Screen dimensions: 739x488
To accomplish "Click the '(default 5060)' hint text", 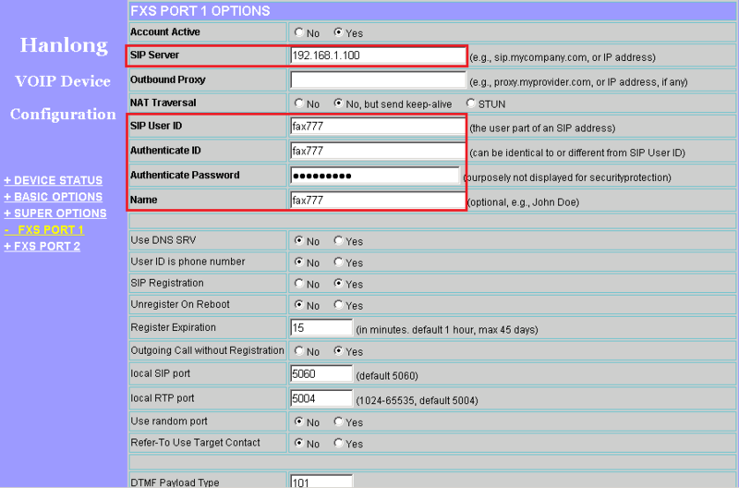I will pos(387,376).
